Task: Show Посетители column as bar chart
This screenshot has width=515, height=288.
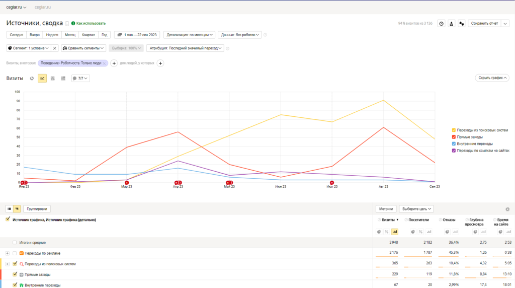Action: pos(429,232)
